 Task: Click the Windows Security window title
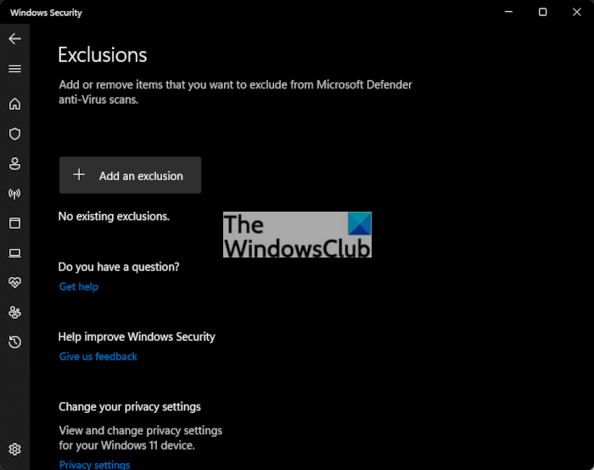coord(46,13)
